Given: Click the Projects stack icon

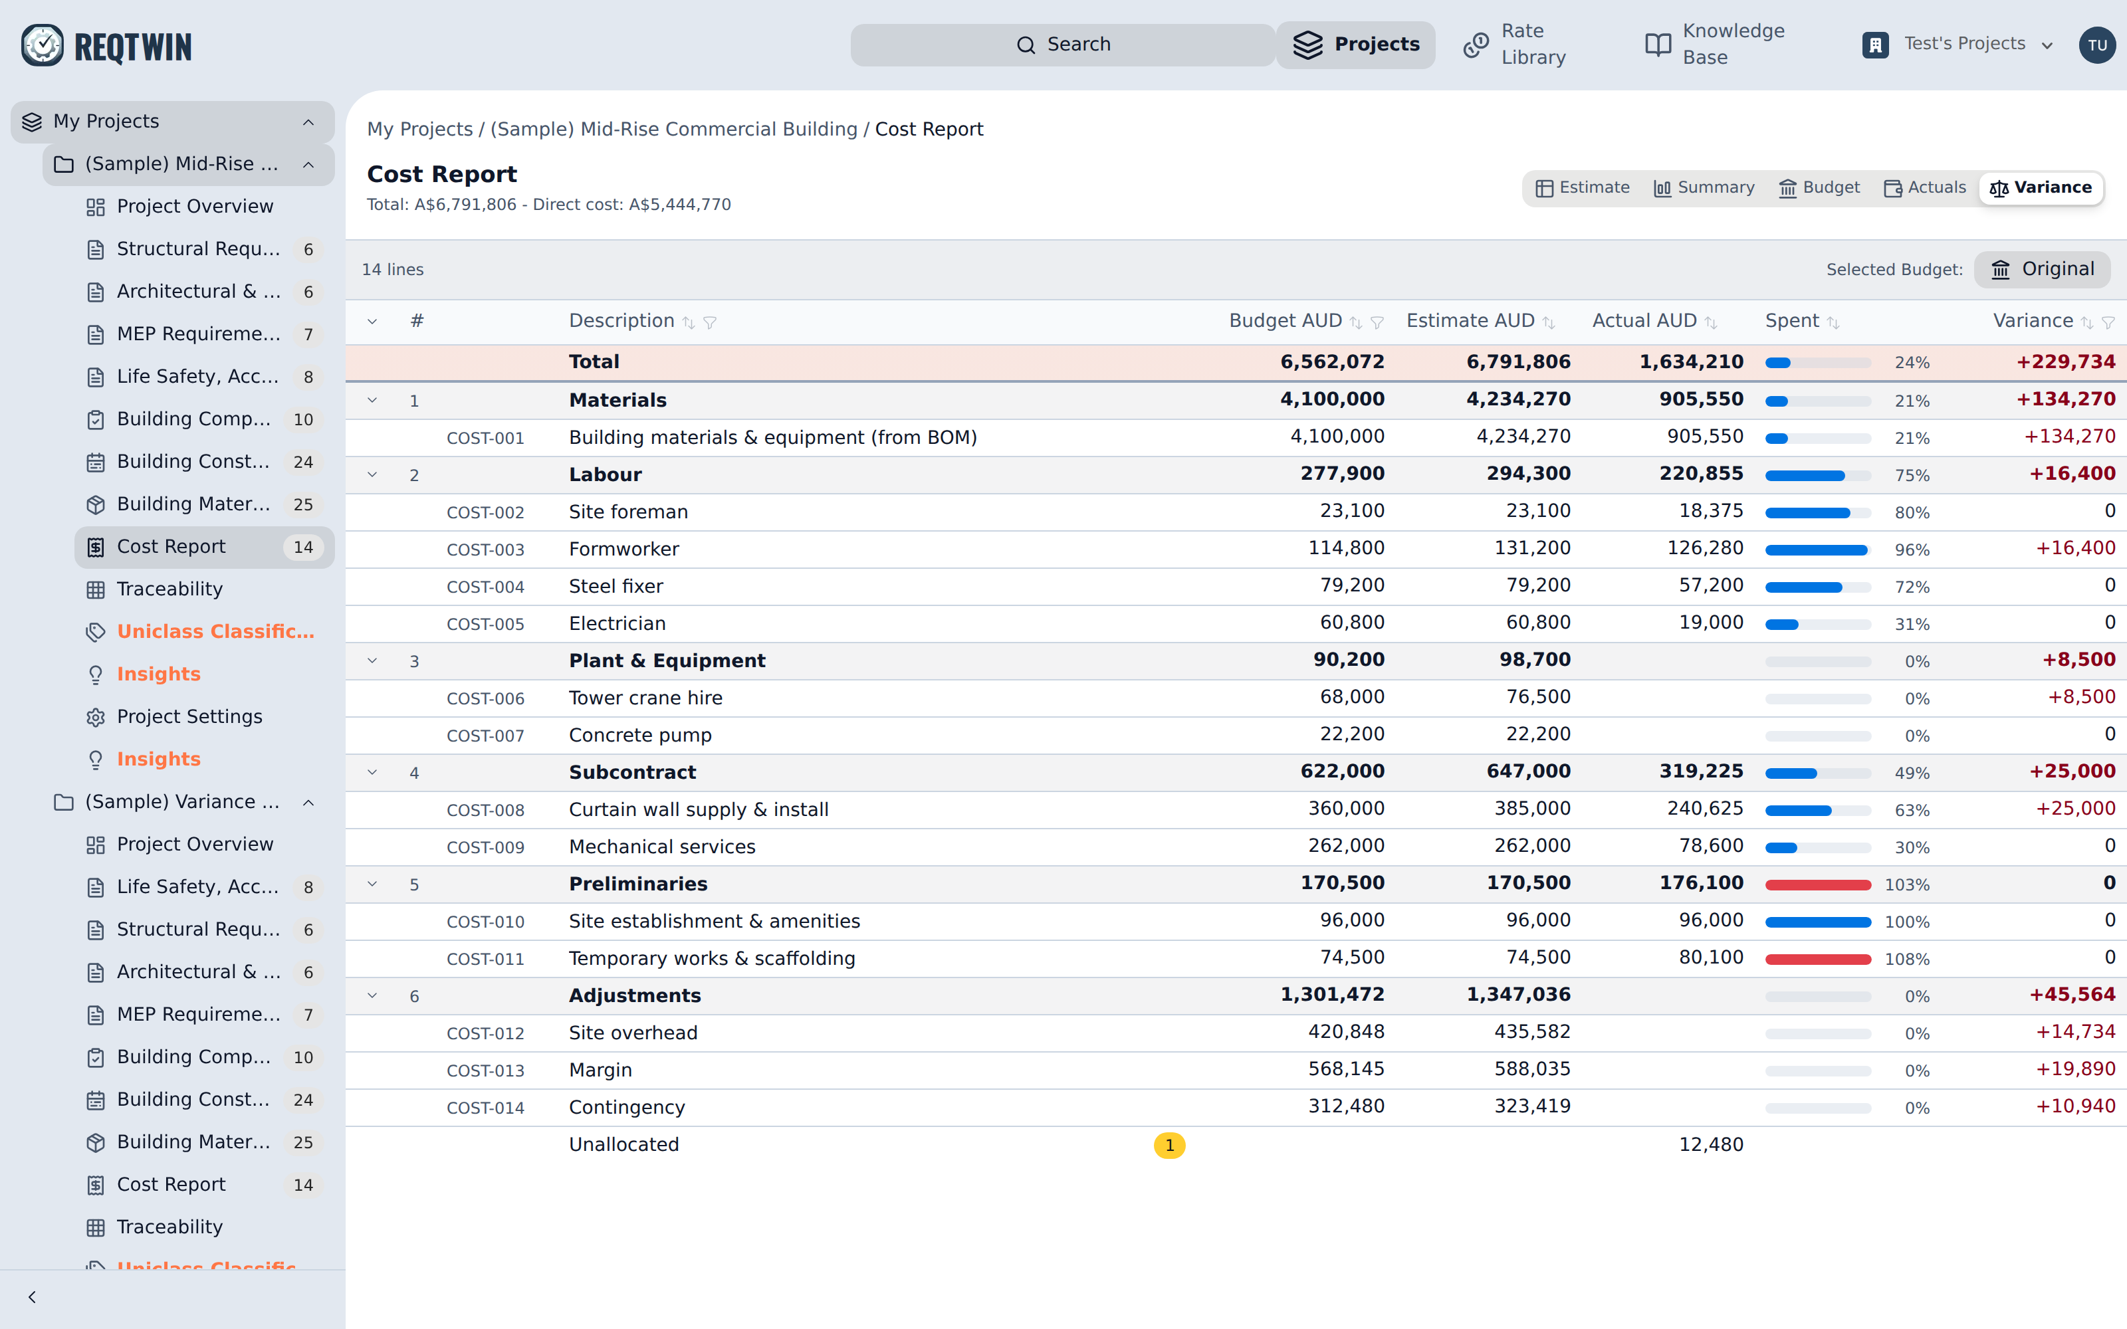Looking at the screenshot, I should point(1307,45).
